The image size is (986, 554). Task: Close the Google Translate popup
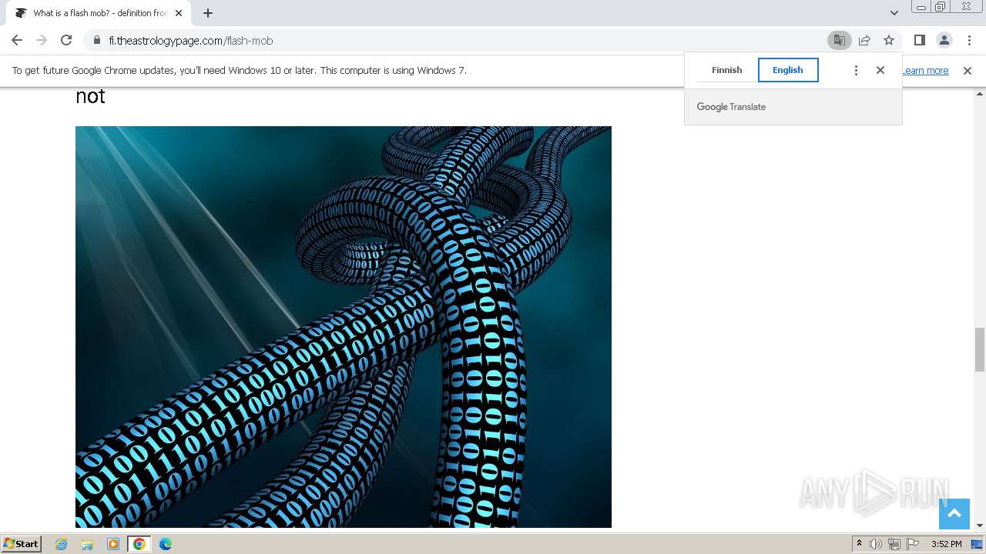point(880,70)
